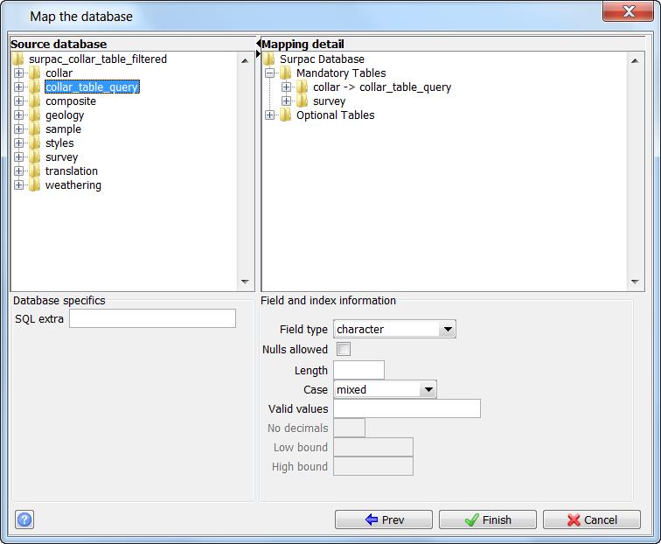Click the Finish button
Image resolution: width=661 pixels, height=544 pixels.
point(488,520)
